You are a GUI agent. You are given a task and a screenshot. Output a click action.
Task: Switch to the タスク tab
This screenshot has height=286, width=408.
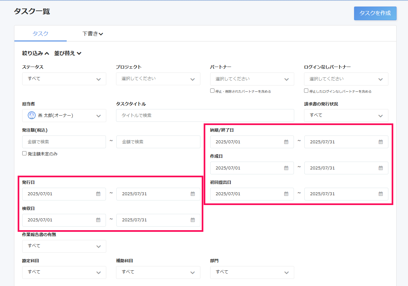[x=41, y=34]
